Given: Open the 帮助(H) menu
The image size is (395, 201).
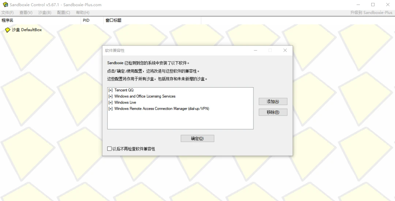Looking at the screenshot, I should pos(83,12).
